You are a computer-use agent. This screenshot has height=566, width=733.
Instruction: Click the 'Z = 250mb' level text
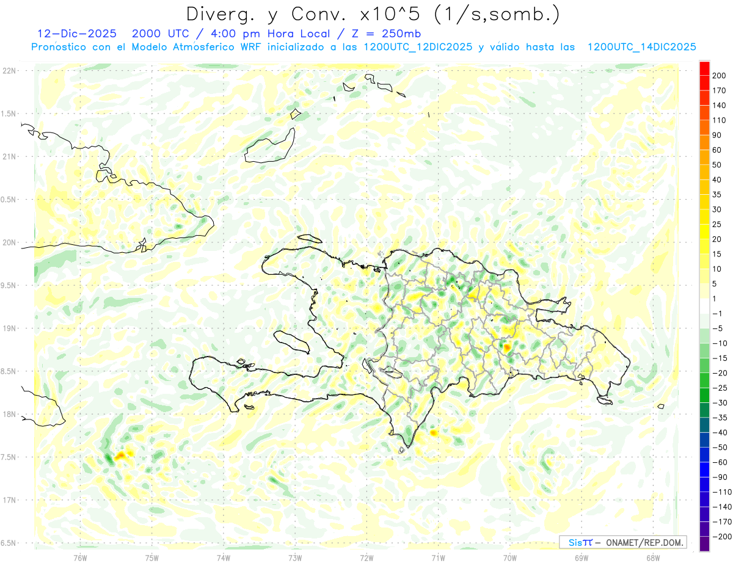click(386, 33)
